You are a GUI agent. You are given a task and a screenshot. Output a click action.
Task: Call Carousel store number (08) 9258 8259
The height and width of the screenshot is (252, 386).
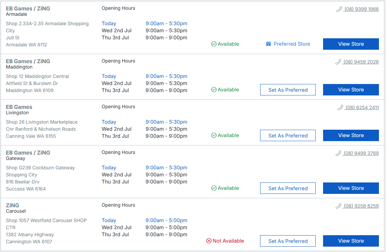pos(361,206)
